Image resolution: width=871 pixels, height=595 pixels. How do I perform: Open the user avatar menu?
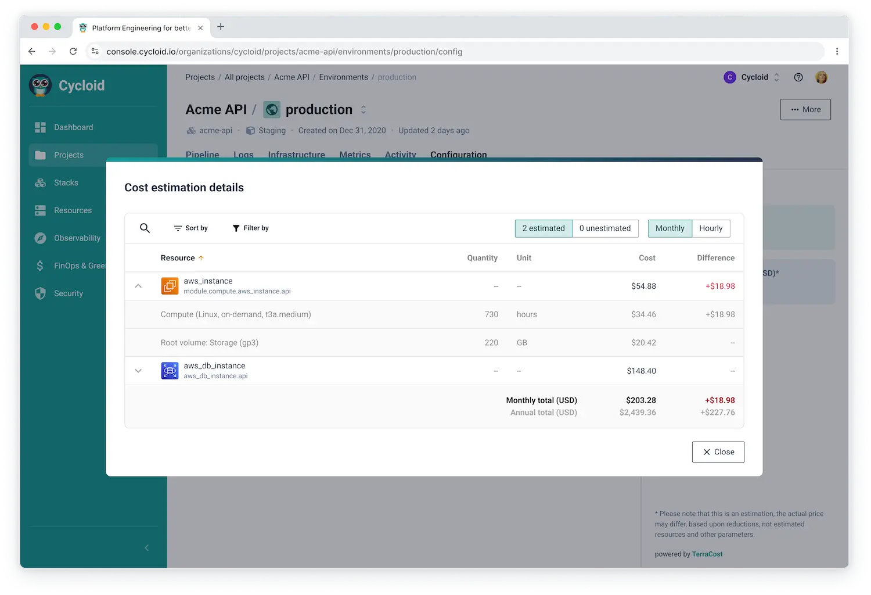click(821, 77)
